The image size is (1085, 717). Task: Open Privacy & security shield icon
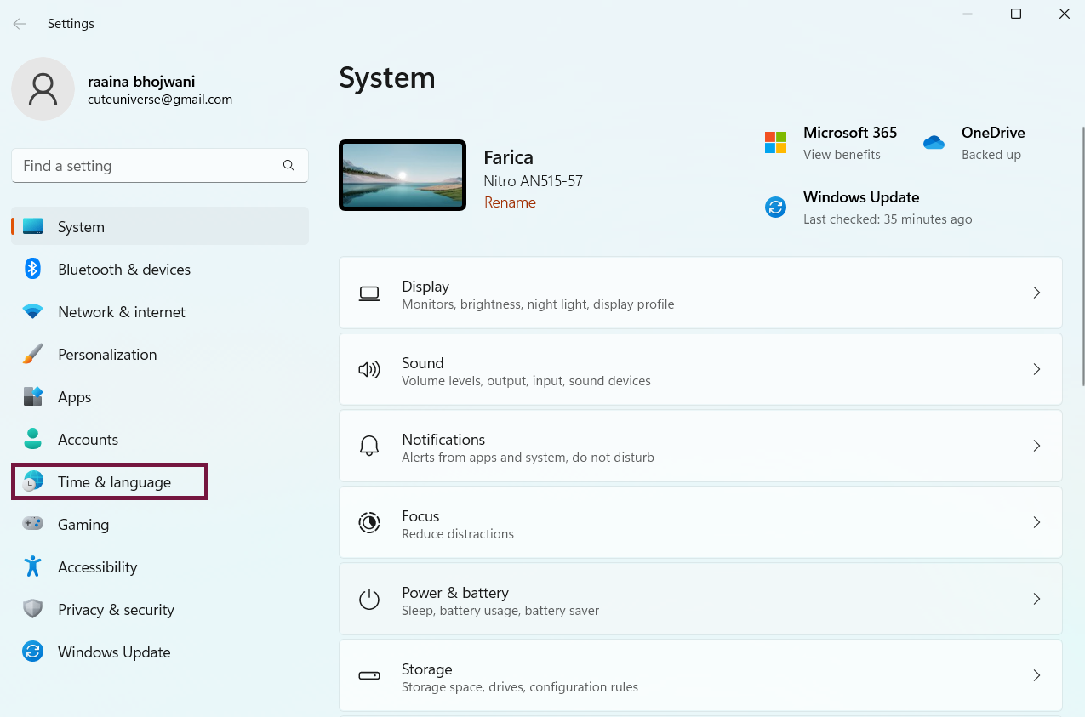pyautogui.click(x=33, y=609)
